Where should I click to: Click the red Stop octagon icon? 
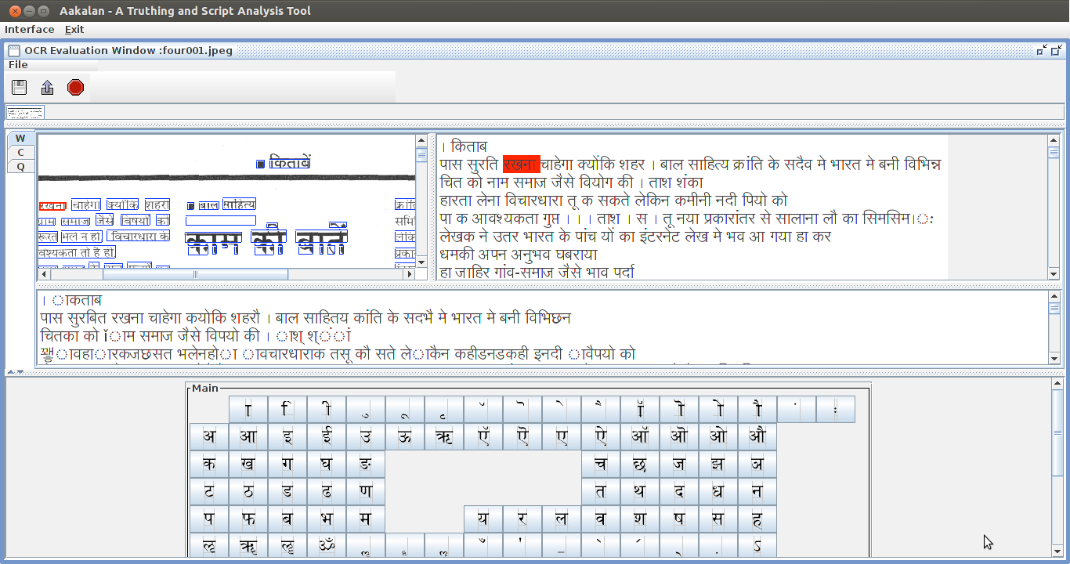75,87
